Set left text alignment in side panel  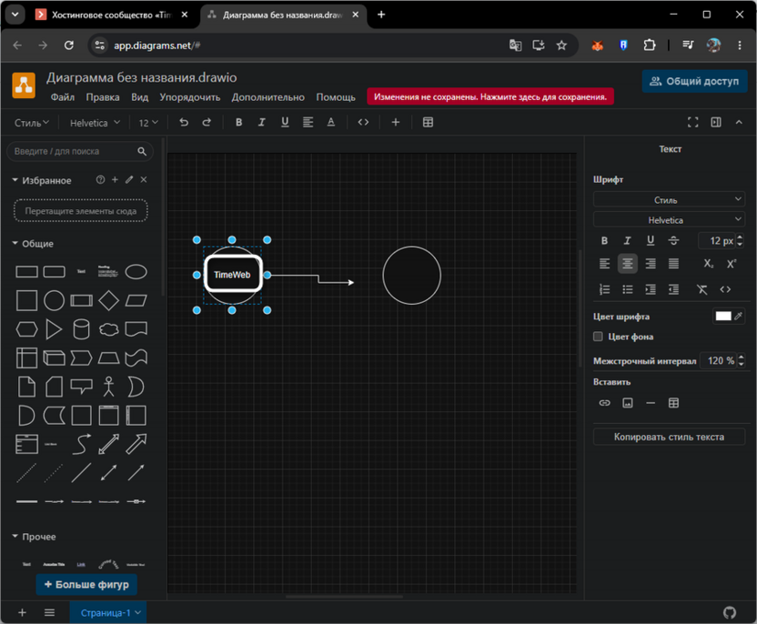[604, 264]
